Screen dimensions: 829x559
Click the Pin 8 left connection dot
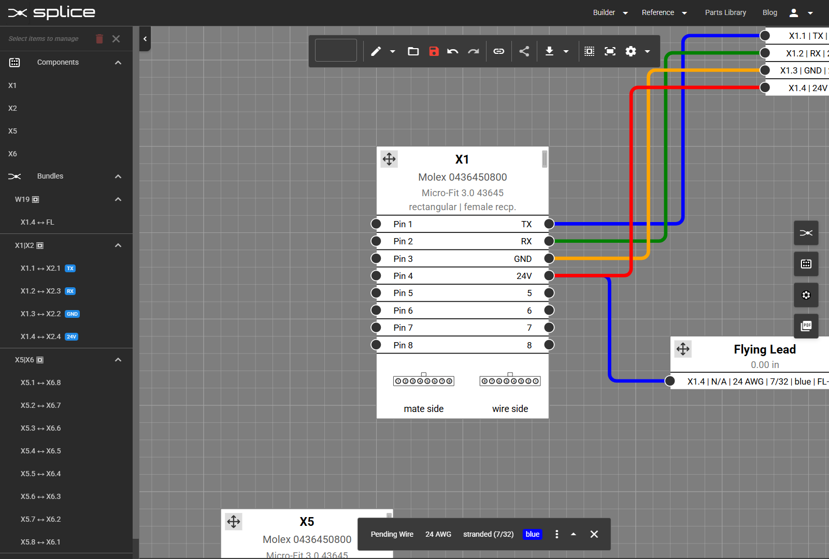[x=376, y=345]
